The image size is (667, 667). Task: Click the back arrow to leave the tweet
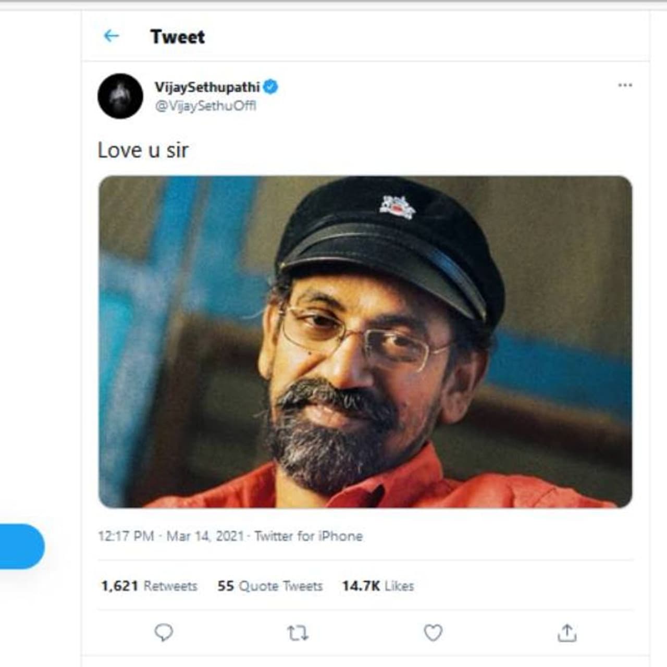click(x=110, y=36)
